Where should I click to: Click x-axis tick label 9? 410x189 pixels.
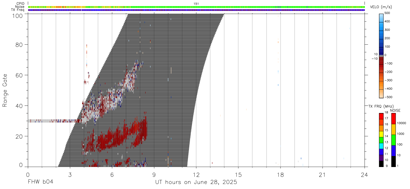[x=154, y=175]
